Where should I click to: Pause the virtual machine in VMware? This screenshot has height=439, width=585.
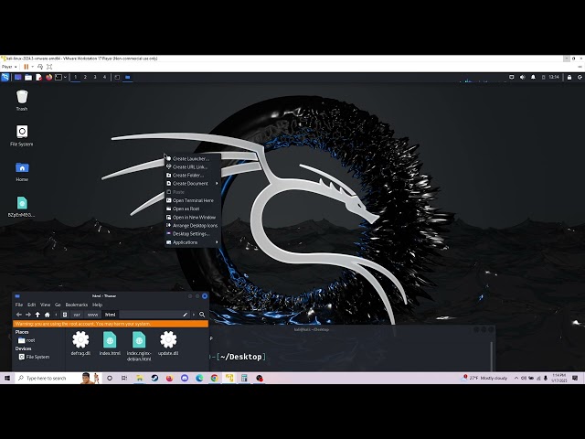(x=27, y=67)
